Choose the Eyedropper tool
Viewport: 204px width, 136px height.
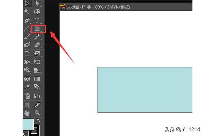coord(27,87)
